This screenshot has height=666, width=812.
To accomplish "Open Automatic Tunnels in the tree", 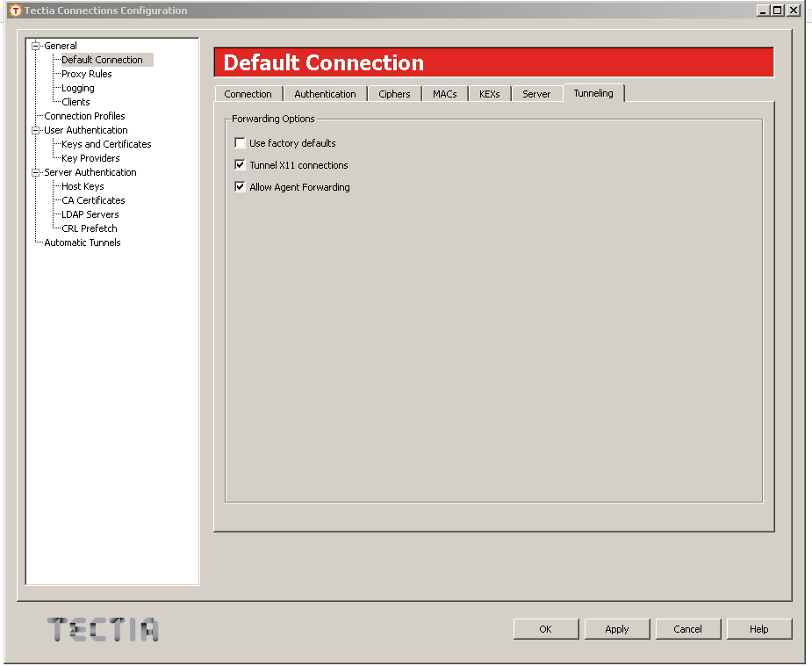I will click(83, 242).
